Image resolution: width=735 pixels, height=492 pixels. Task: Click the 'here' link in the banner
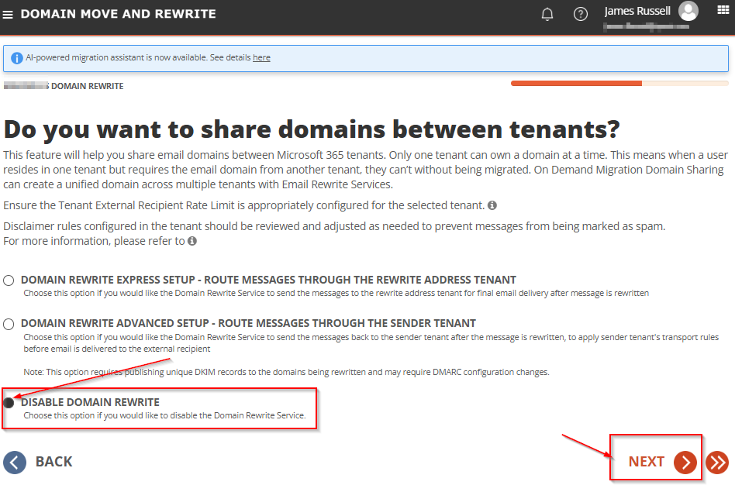261,57
